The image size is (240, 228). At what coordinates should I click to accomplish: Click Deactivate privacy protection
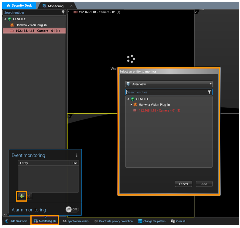click(114, 221)
